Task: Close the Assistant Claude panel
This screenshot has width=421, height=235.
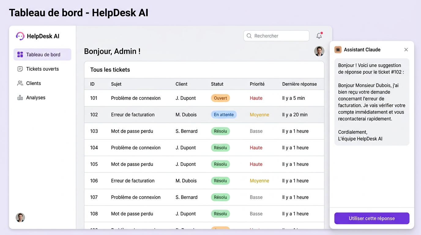Action: point(406,50)
